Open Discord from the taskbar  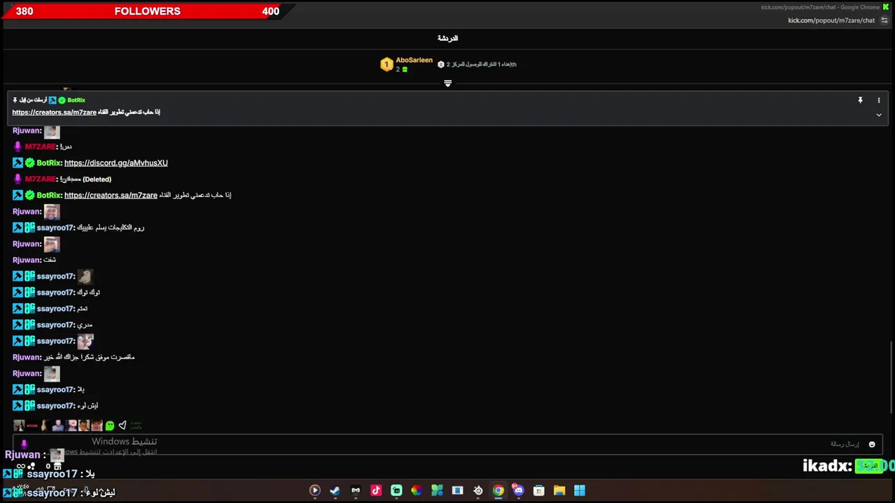(x=518, y=490)
